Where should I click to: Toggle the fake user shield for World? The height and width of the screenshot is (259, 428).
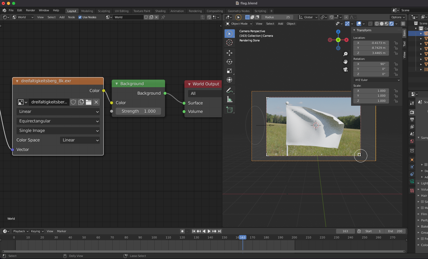point(146,17)
